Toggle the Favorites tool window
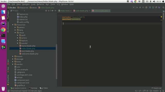165x92 pixels. coord(8,80)
